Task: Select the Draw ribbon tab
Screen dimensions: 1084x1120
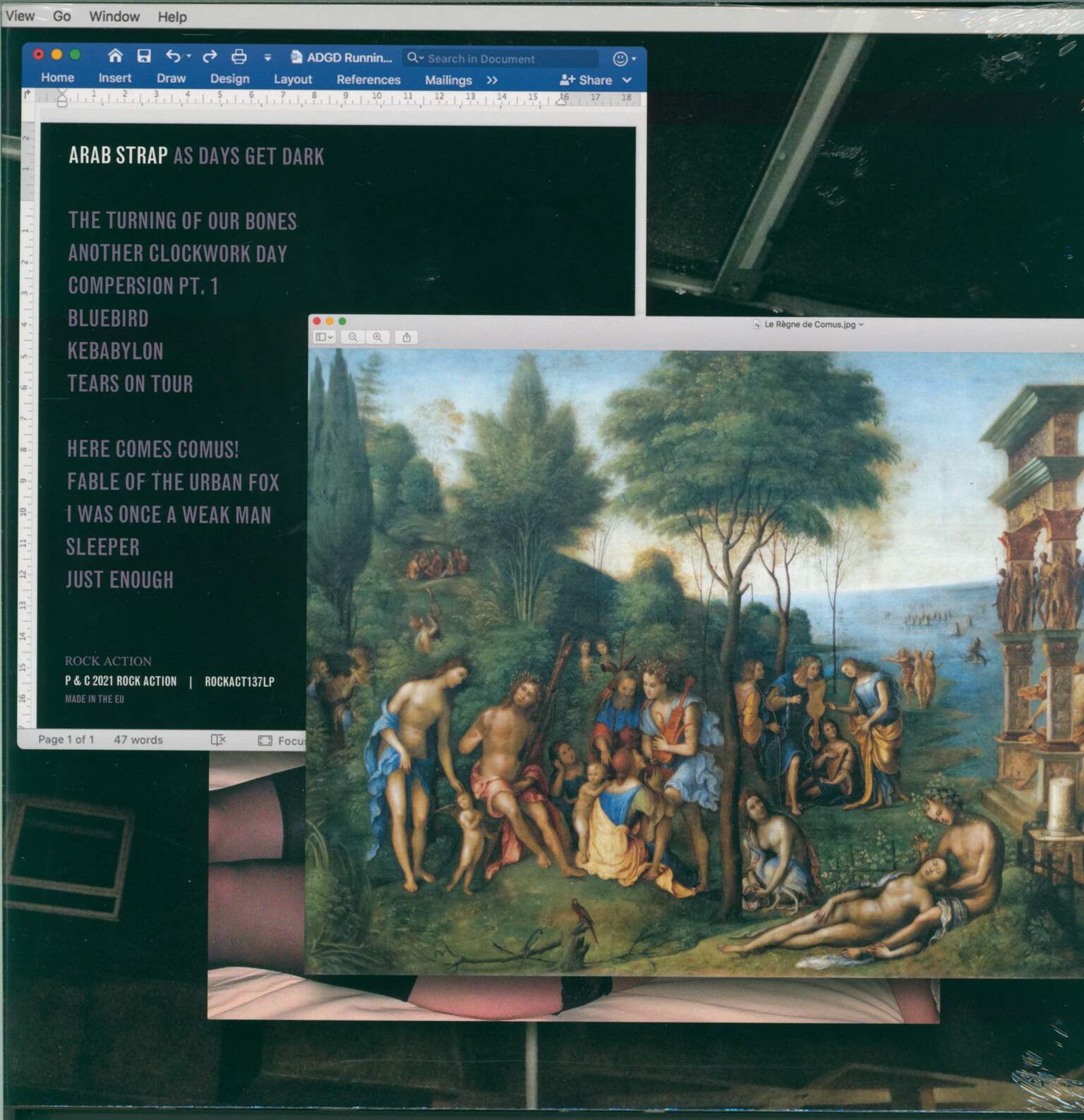Action: (171, 78)
